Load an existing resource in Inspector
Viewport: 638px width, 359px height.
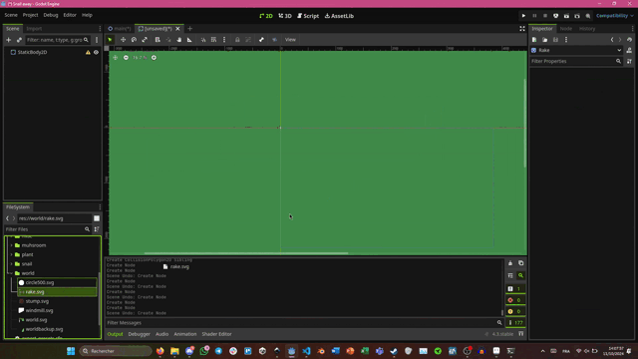point(545,40)
